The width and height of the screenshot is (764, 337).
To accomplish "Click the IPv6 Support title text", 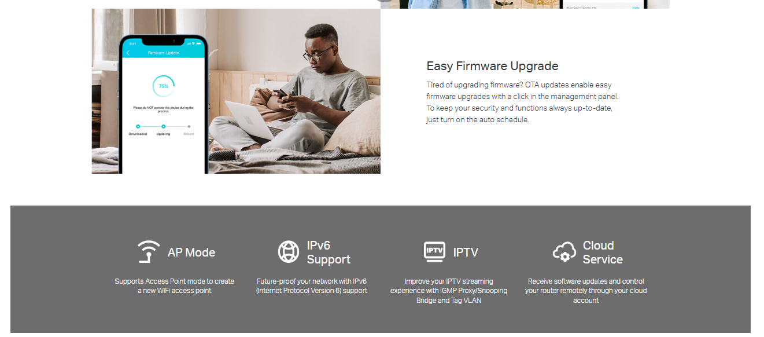I will (x=329, y=252).
